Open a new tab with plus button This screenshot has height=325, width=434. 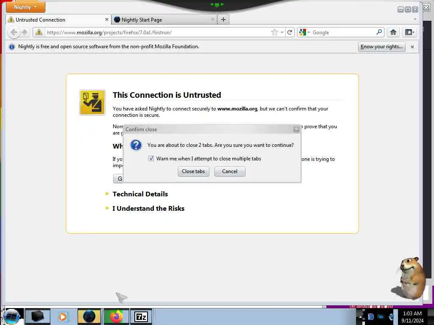pyautogui.click(x=223, y=19)
